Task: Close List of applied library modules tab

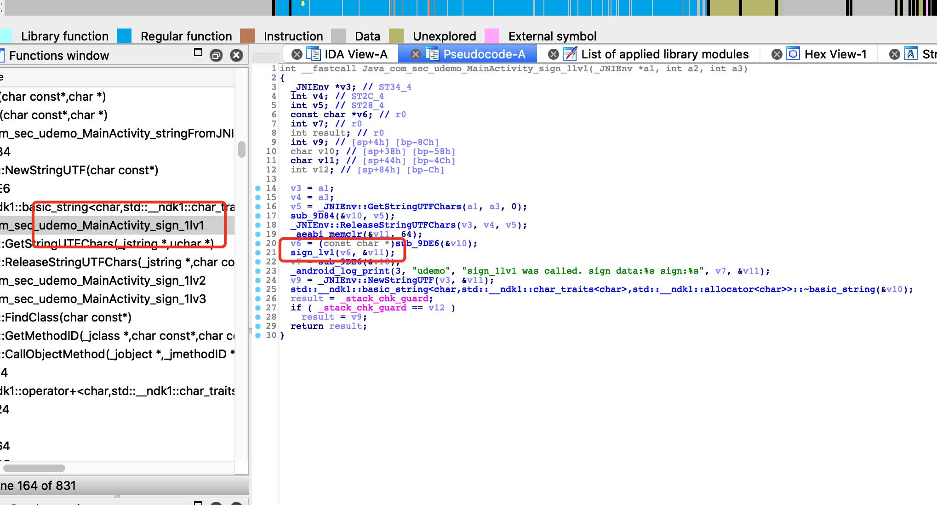Action: [554, 54]
